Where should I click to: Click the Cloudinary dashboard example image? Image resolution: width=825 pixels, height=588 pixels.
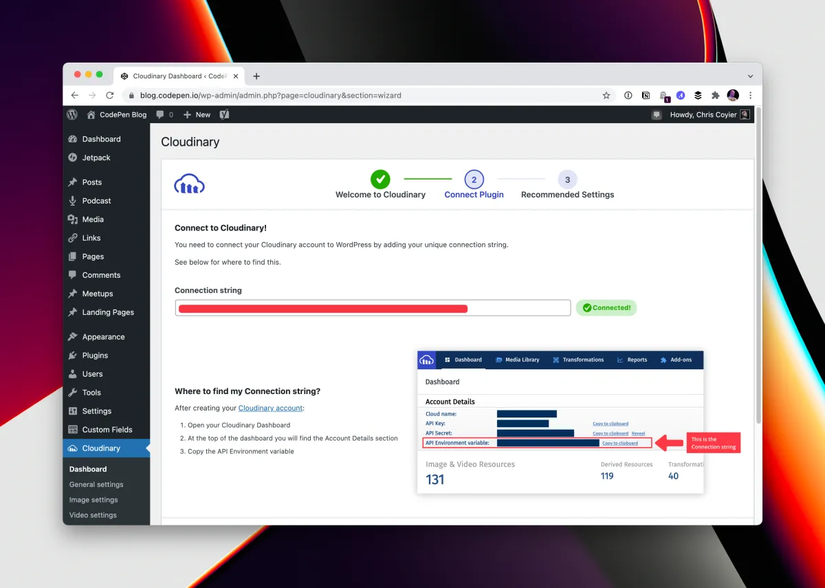tap(560, 422)
